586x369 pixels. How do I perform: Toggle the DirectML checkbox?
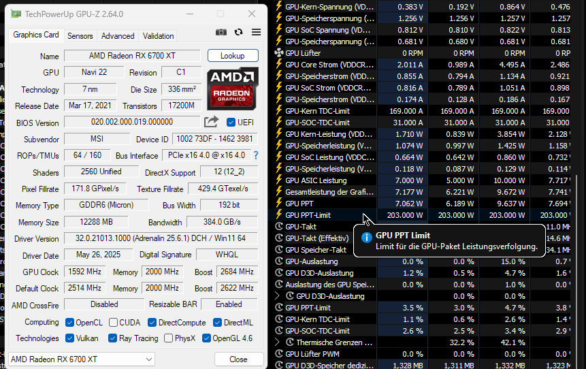(x=218, y=322)
